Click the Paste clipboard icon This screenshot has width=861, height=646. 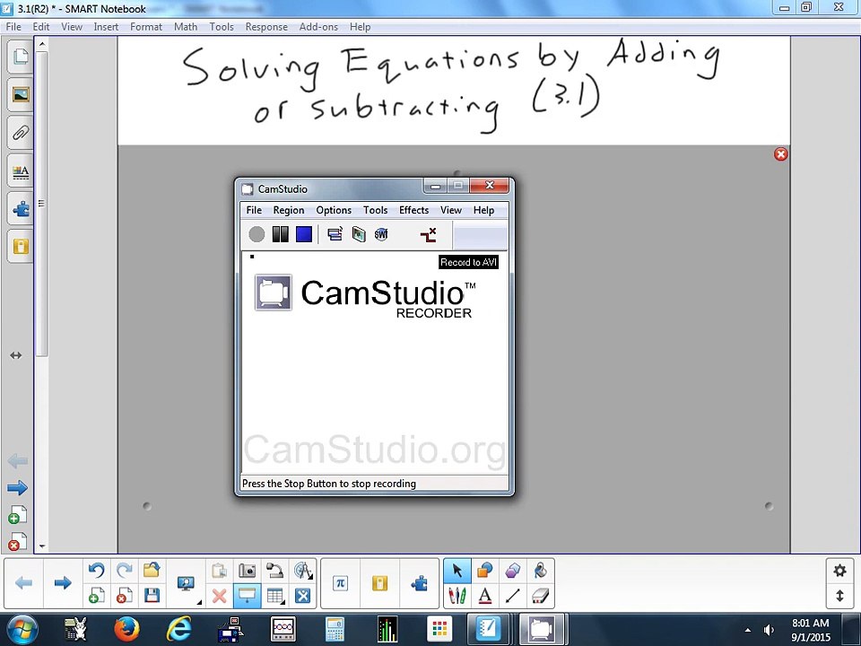click(x=219, y=571)
